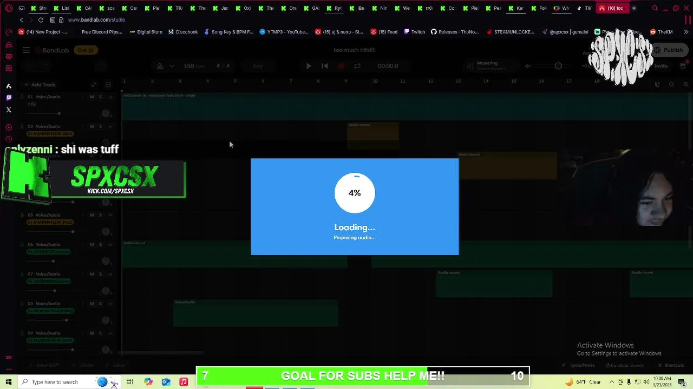This screenshot has height=389, width=693.
Task: Open the metronome settings dropdown arrow
Action: [172, 66]
